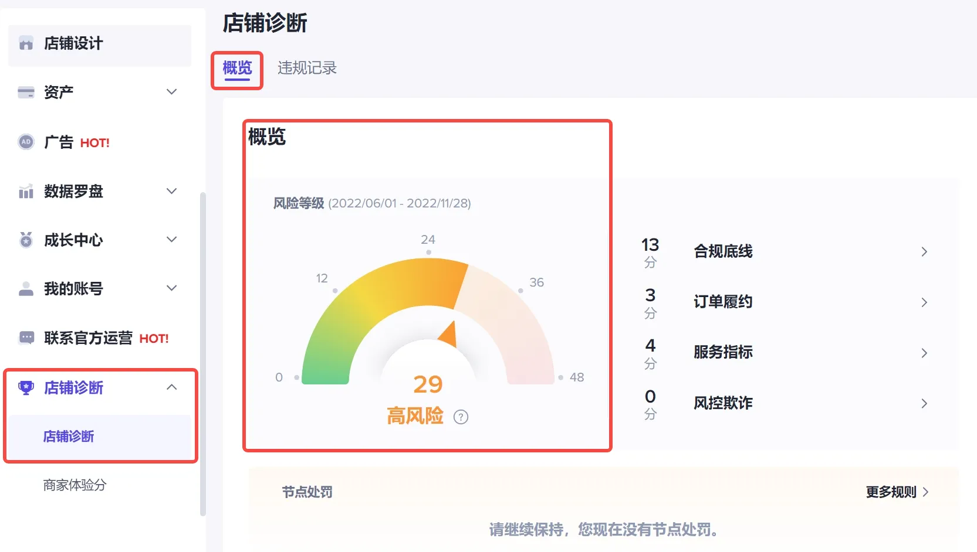977x552 pixels.
Task: Open 我的账号 via the person icon
Action: tap(26, 288)
